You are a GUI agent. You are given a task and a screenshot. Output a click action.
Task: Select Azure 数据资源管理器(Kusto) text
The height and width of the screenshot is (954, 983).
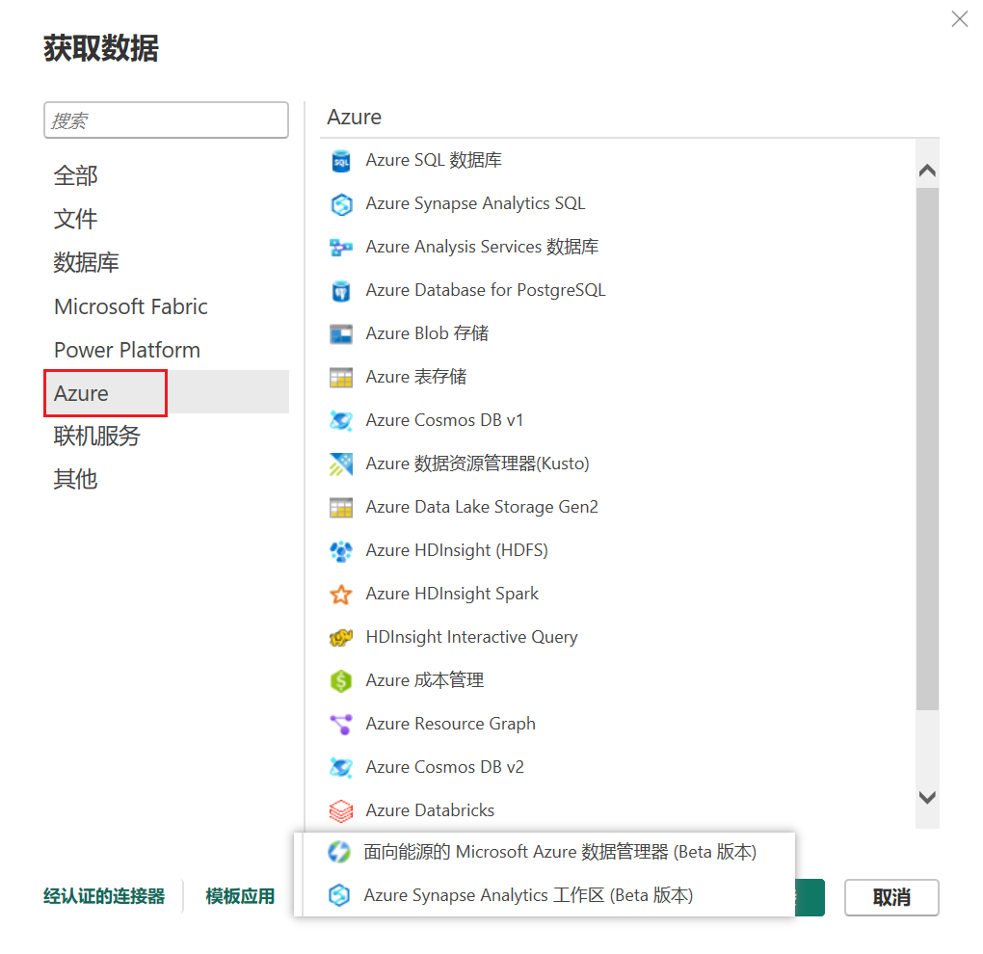pyautogui.click(x=478, y=464)
